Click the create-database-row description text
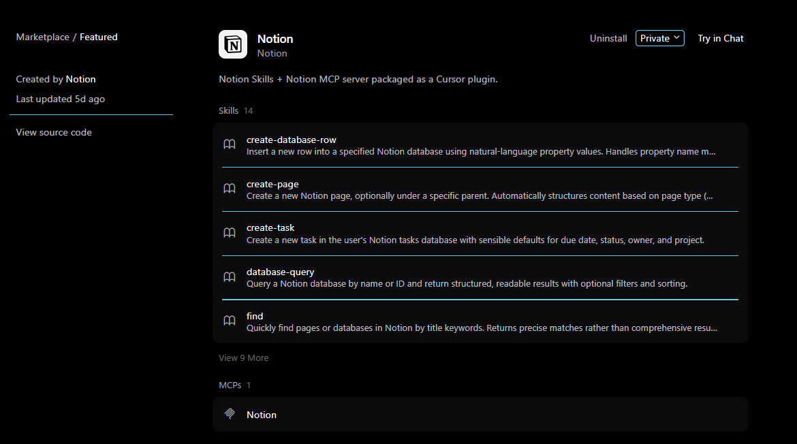Image resolution: width=797 pixels, height=444 pixels. 481,151
